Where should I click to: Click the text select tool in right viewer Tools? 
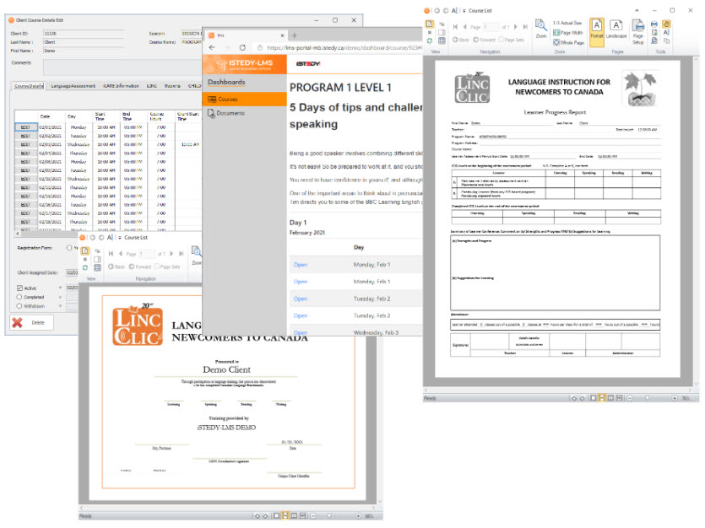click(666, 32)
